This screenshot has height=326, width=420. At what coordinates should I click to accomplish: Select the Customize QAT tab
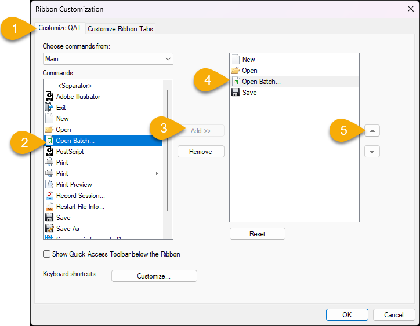click(60, 28)
